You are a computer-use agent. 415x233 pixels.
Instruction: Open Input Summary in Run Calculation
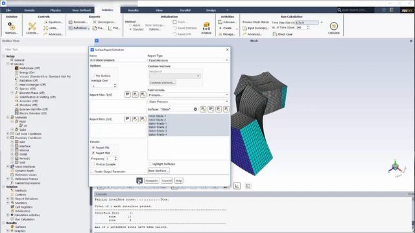(x=255, y=28)
